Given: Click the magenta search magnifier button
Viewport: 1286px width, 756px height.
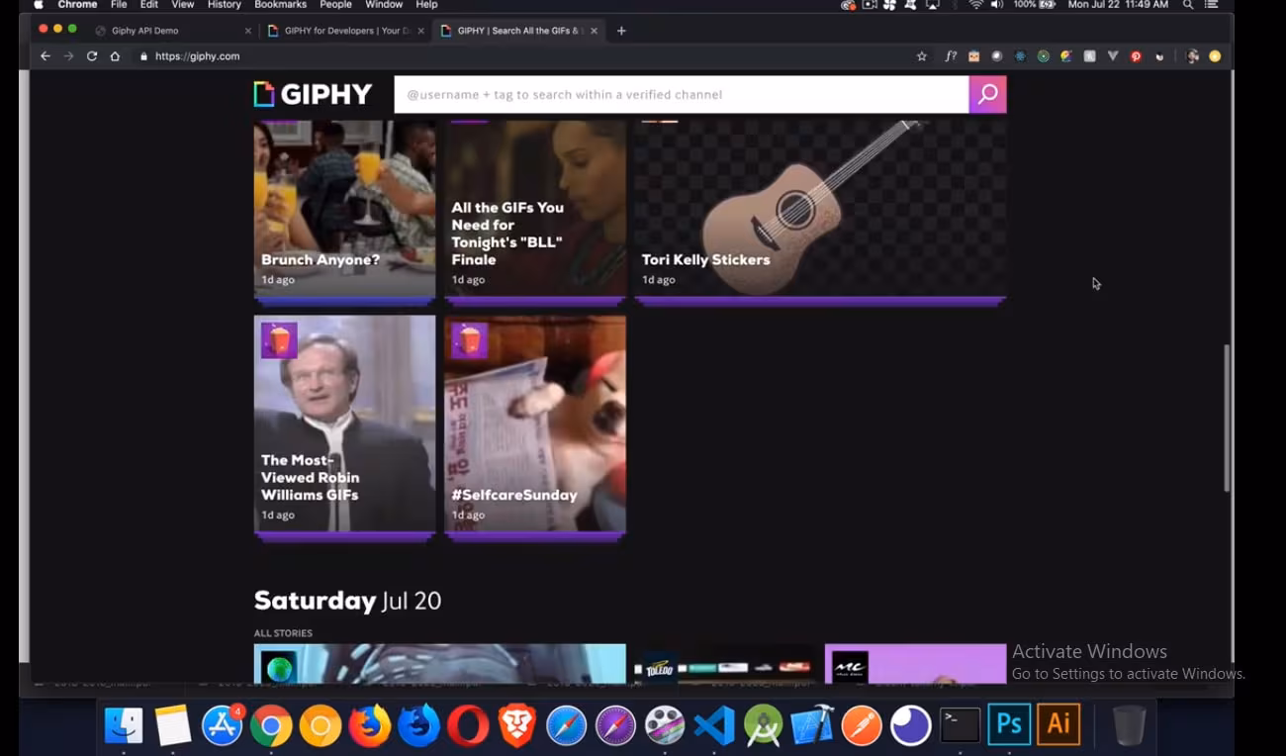Looking at the screenshot, I should [x=987, y=95].
